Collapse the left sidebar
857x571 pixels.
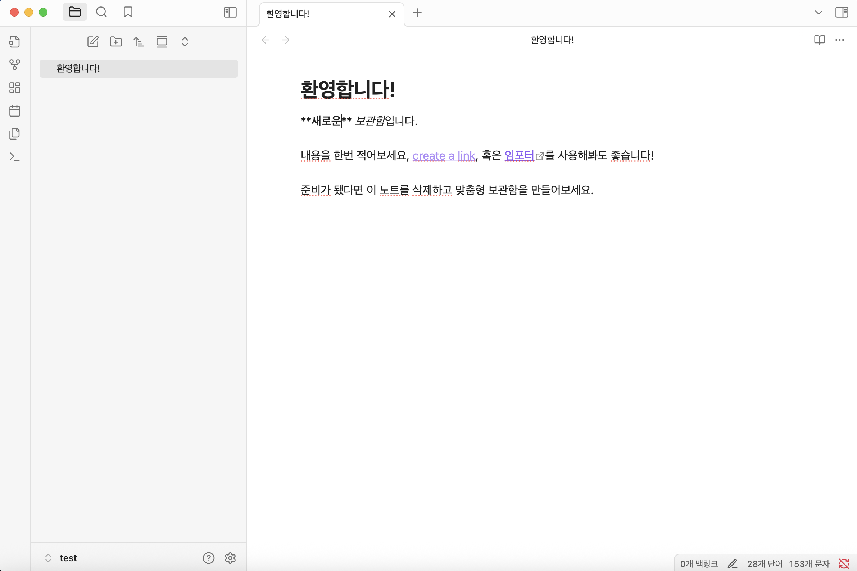click(x=230, y=12)
